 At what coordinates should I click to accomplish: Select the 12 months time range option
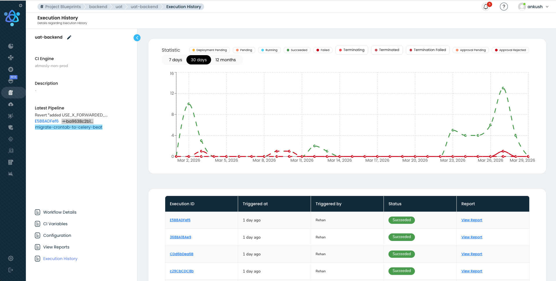click(225, 60)
